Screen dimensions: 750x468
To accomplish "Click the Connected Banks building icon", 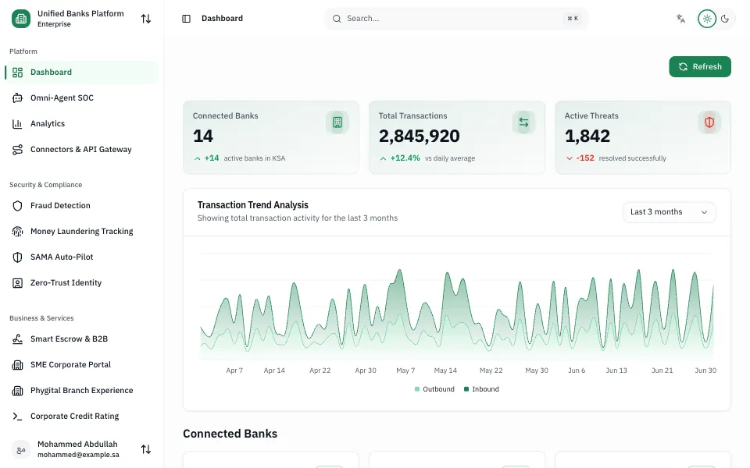I will (337, 122).
